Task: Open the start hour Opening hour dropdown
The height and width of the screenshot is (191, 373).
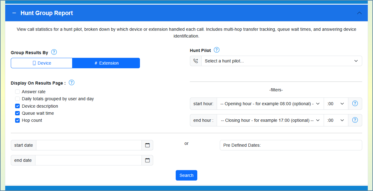Action: pyautogui.click(x=270, y=104)
